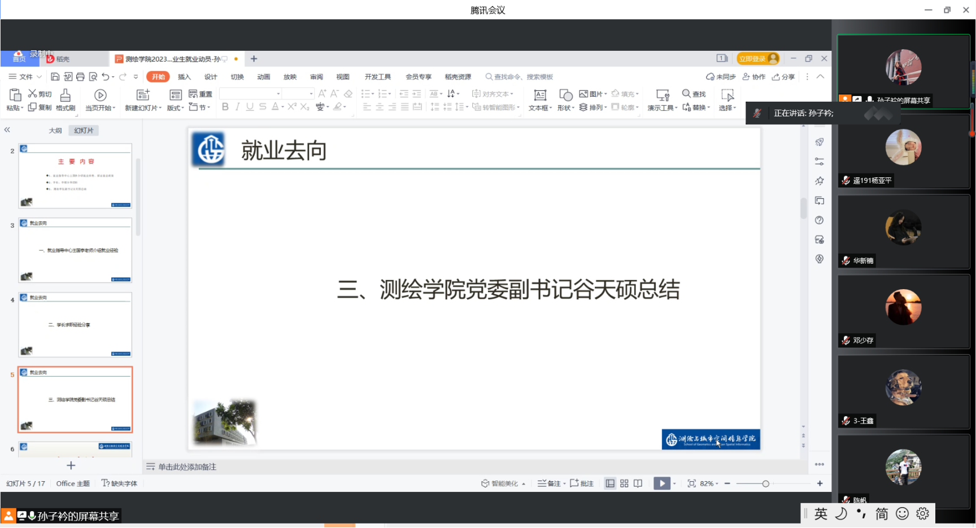
Task: Click the undo arrow icon
Action: (106, 77)
